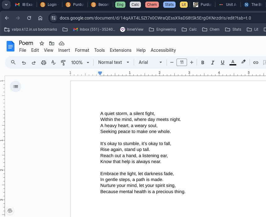The width and height of the screenshot is (266, 217).
Task: Print the document using printer icon
Action: 44,63
